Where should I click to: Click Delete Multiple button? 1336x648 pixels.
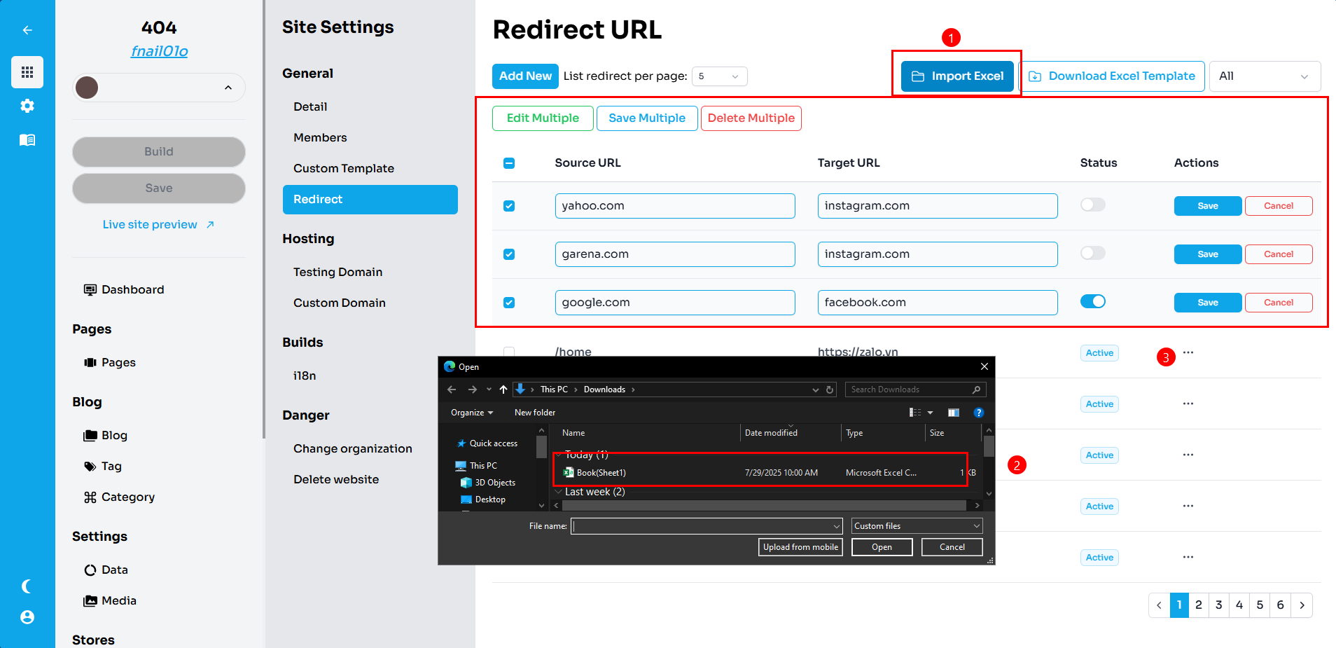751,118
